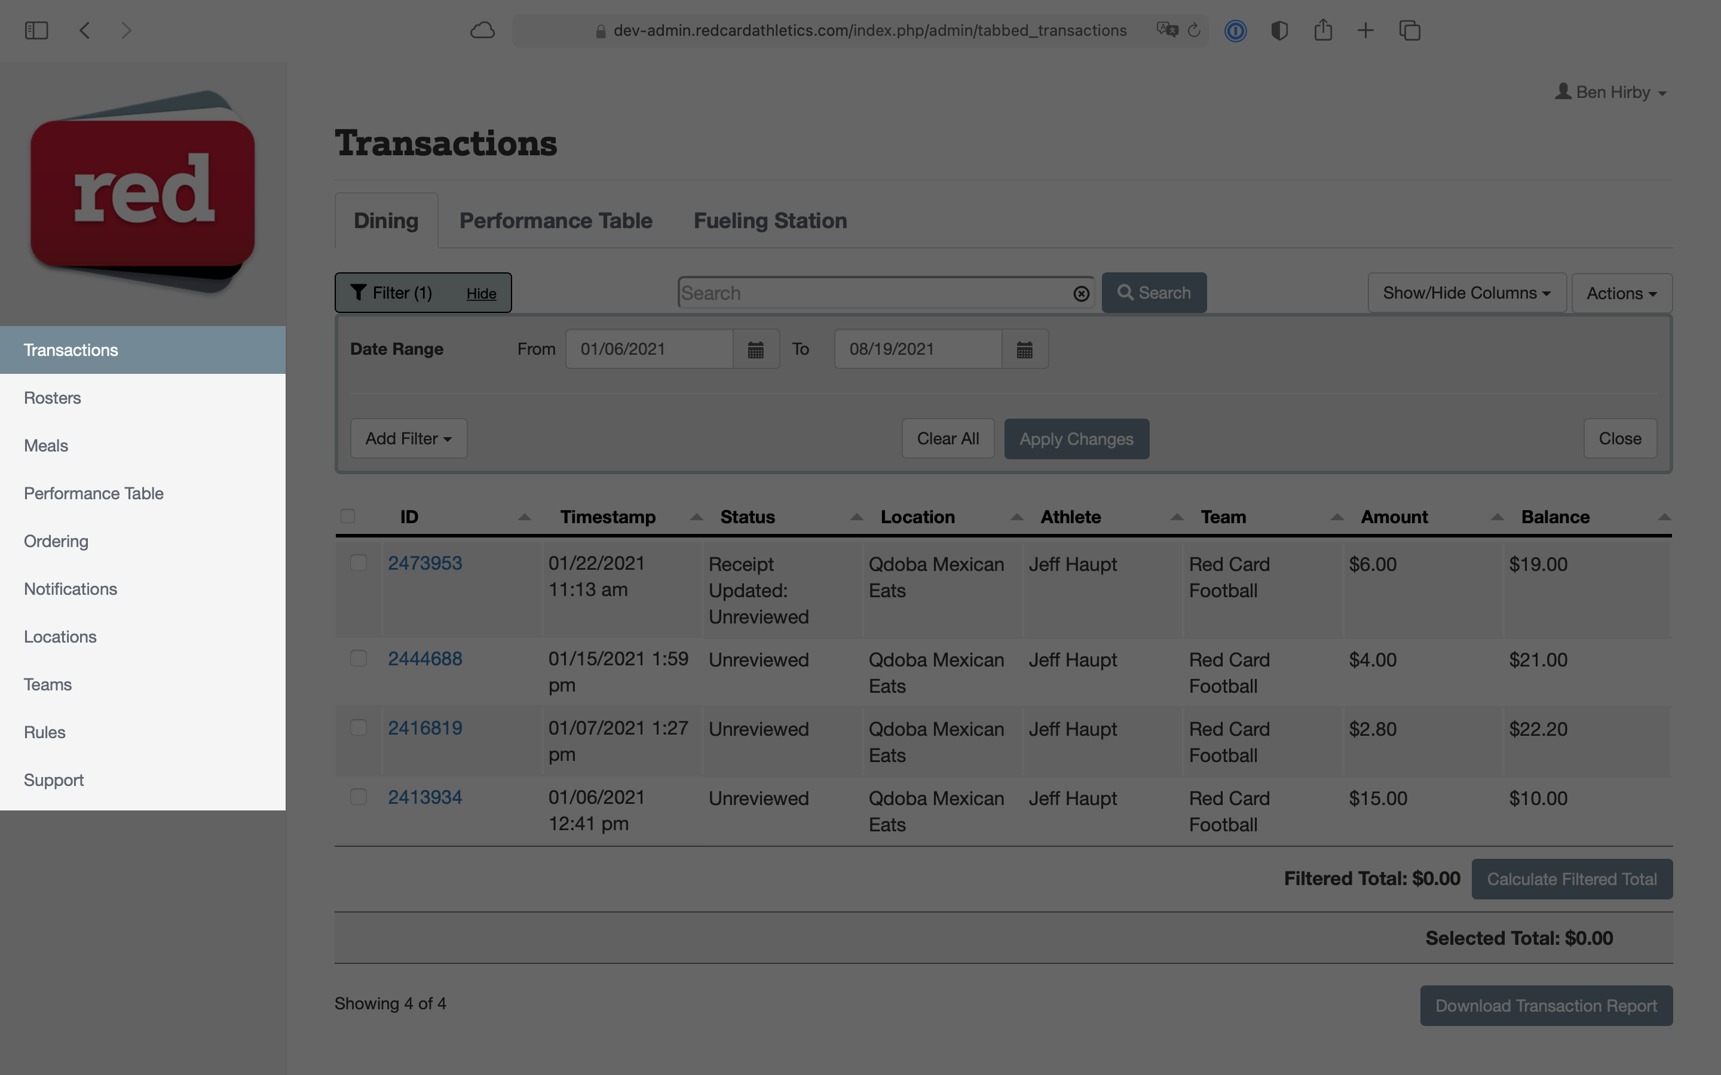
Task: Sort by the Timestamp column arrow
Action: [696, 517]
